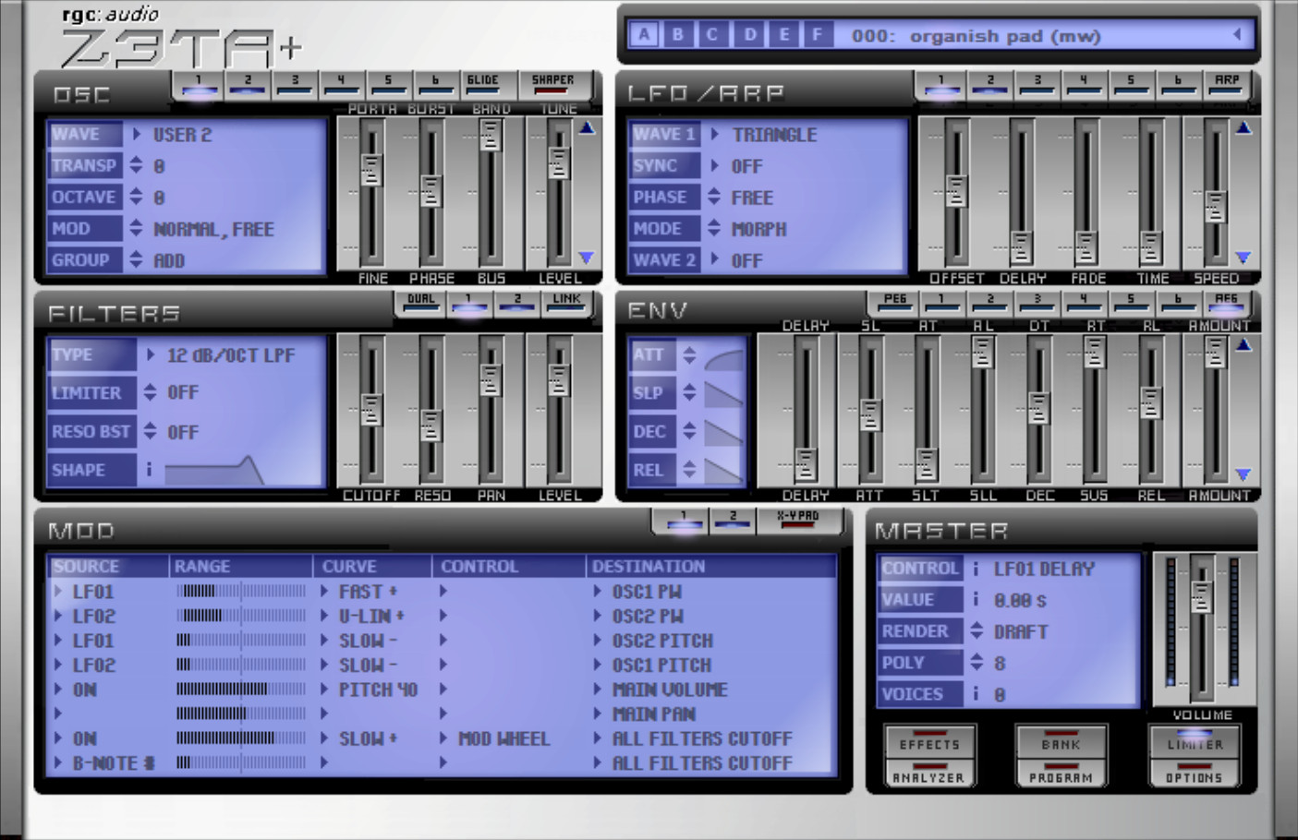Select the AEG envelope tab
Screen dimensions: 1298x840
click(x=1226, y=304)
